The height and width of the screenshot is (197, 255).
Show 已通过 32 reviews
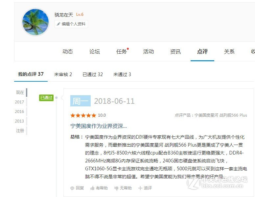pyautogui.click(x=93, y=74)
